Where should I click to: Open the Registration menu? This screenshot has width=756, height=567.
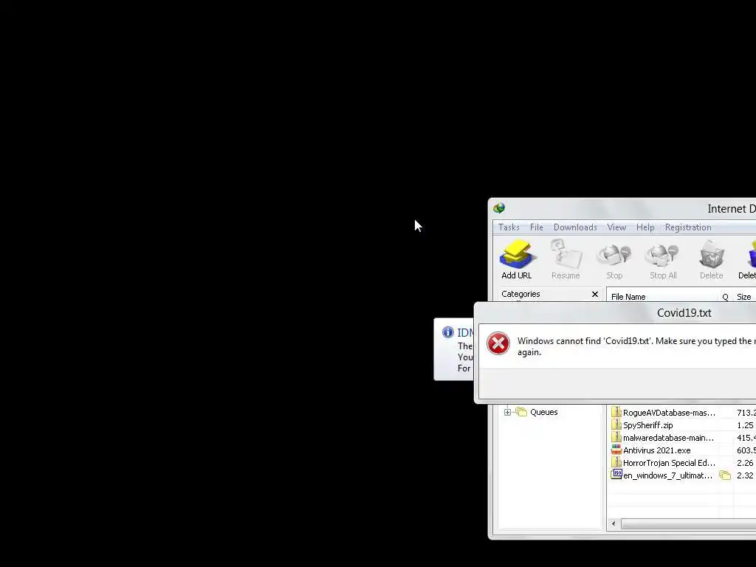(688, 227)
